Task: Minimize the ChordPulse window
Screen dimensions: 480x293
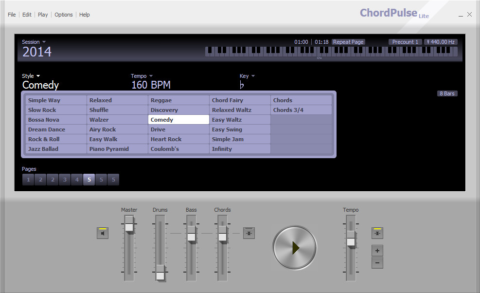Action: pos(461,15)
